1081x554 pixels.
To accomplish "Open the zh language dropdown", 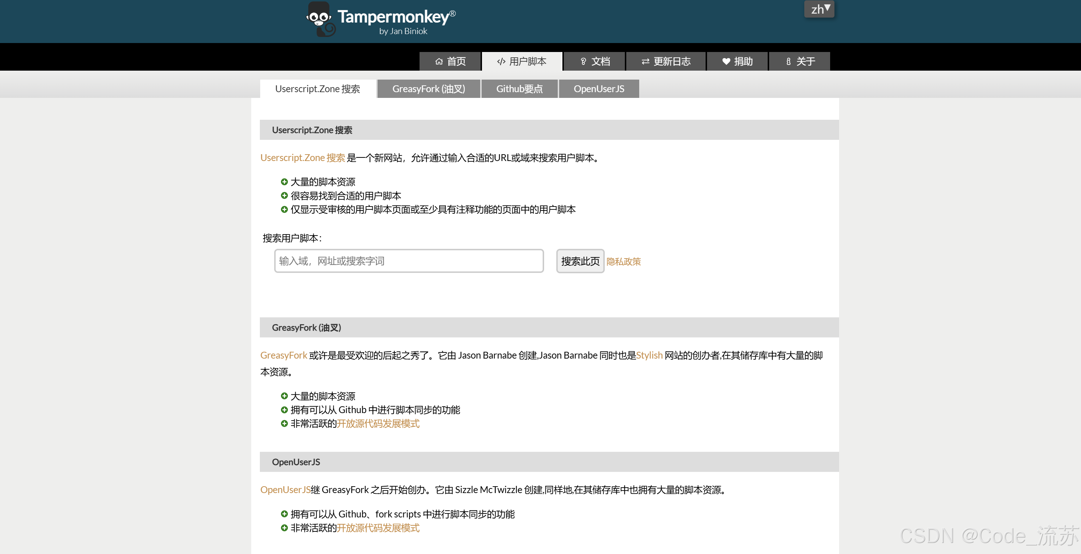I will point(819,9).
